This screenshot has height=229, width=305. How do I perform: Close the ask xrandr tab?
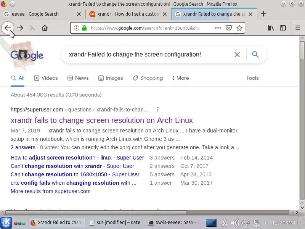tap(165, 14)
